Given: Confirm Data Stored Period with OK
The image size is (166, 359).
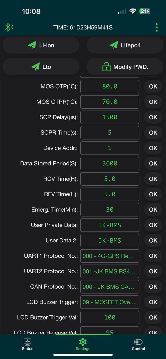Looking at the screenshot, I should pyautogui.click(x=153, y=163).
